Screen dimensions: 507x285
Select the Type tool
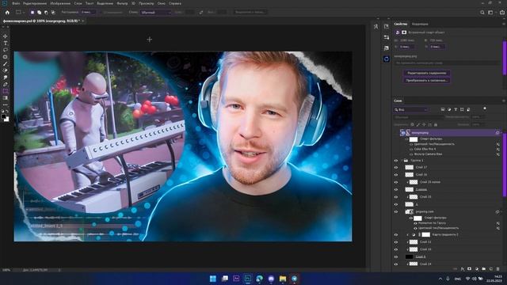pos(6,43)
